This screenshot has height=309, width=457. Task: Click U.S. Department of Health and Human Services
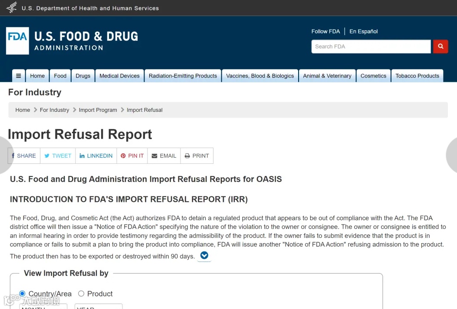point(90,8)
